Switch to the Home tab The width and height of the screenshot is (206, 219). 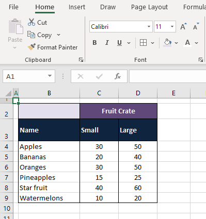coord(45,7)
